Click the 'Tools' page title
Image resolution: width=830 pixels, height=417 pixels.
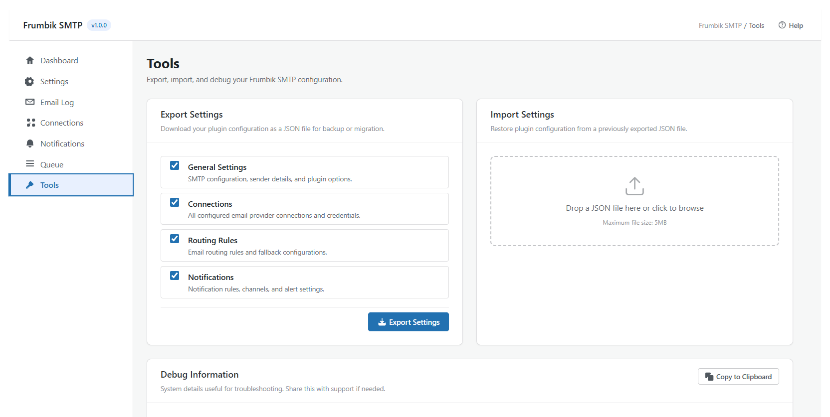(x=163, y=64)
